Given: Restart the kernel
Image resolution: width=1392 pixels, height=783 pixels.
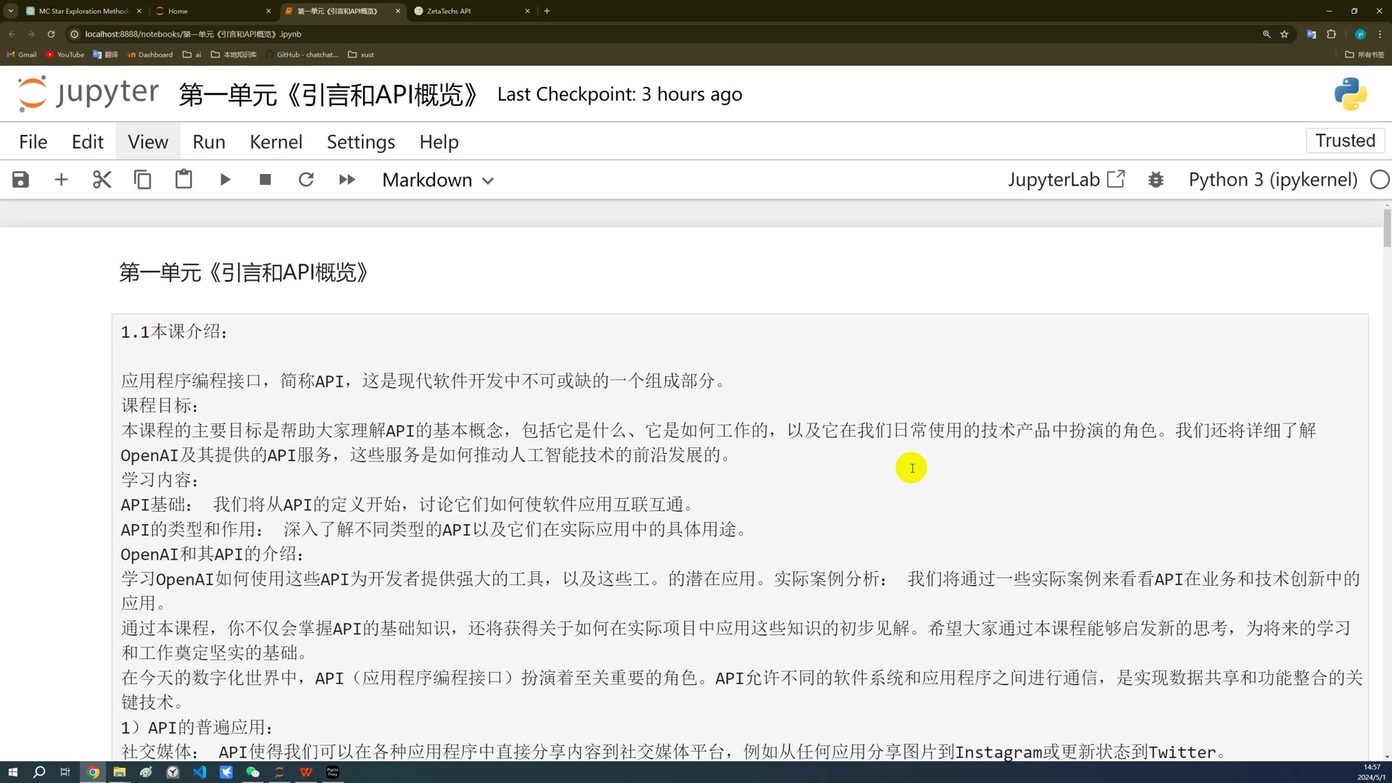Looking at the screenshot, I should coord(306,180).
